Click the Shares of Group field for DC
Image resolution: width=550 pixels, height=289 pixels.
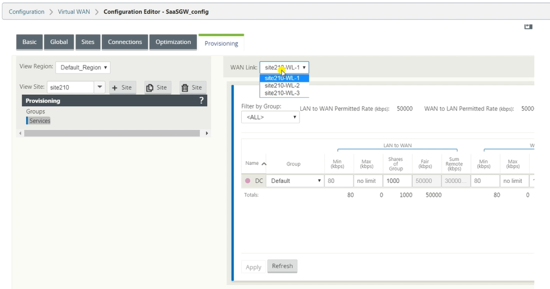pyautogui.click(x=398, y=181)
